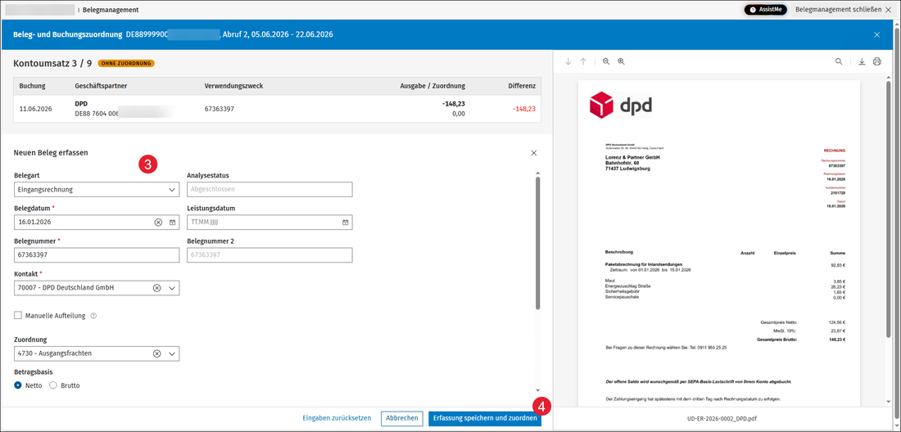Viewport: 901px width, 432px height.
Task: Open Belegdatum calendar picker
Action: [x=172, y=222]
